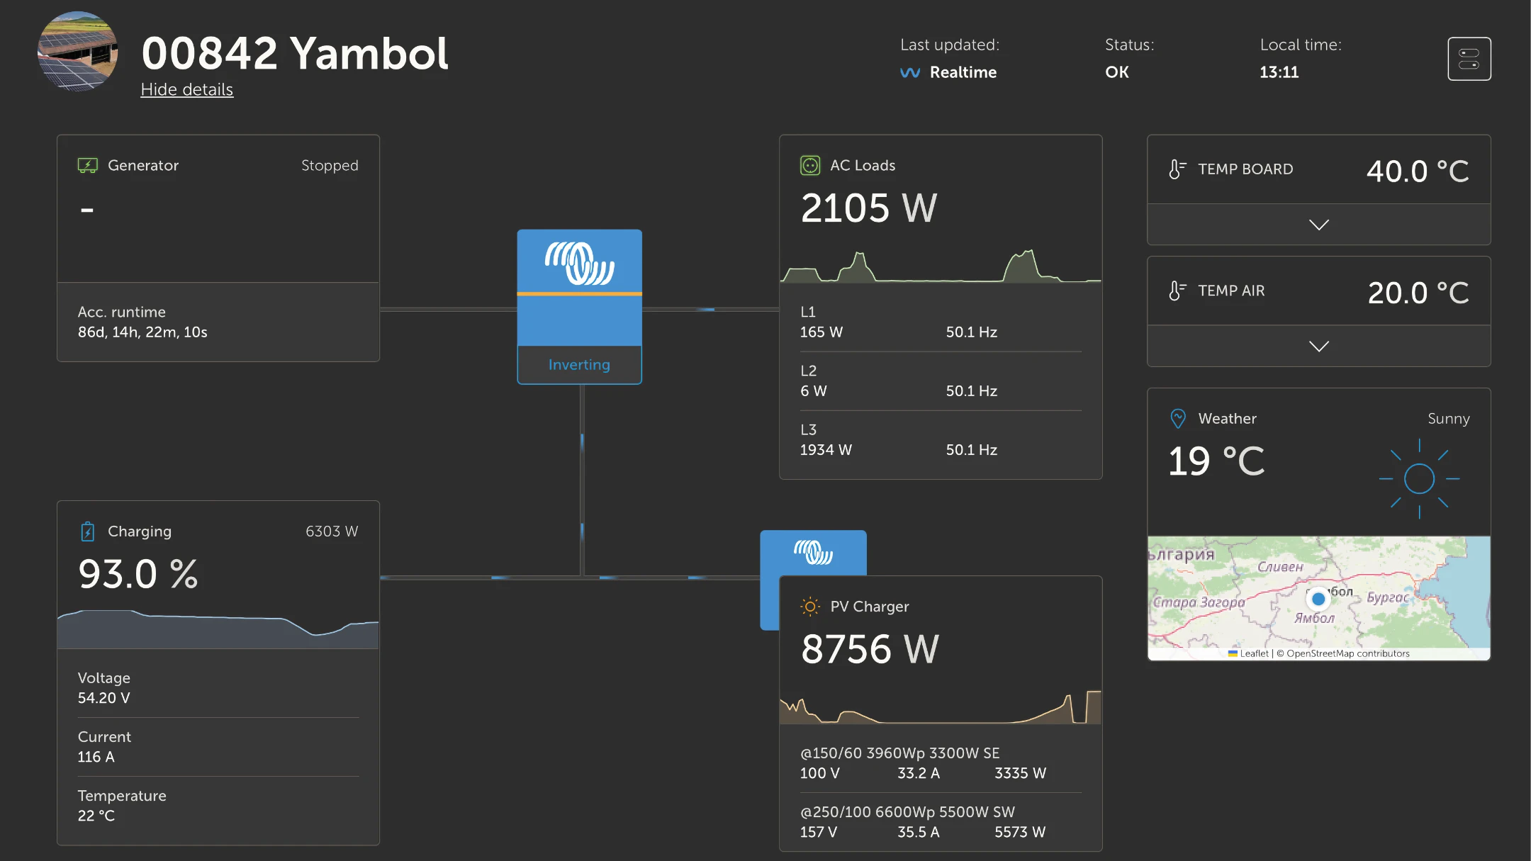Click the PV Charger Victron logo tile
This screenshot has height=861, width=1531.
(812, 553)
